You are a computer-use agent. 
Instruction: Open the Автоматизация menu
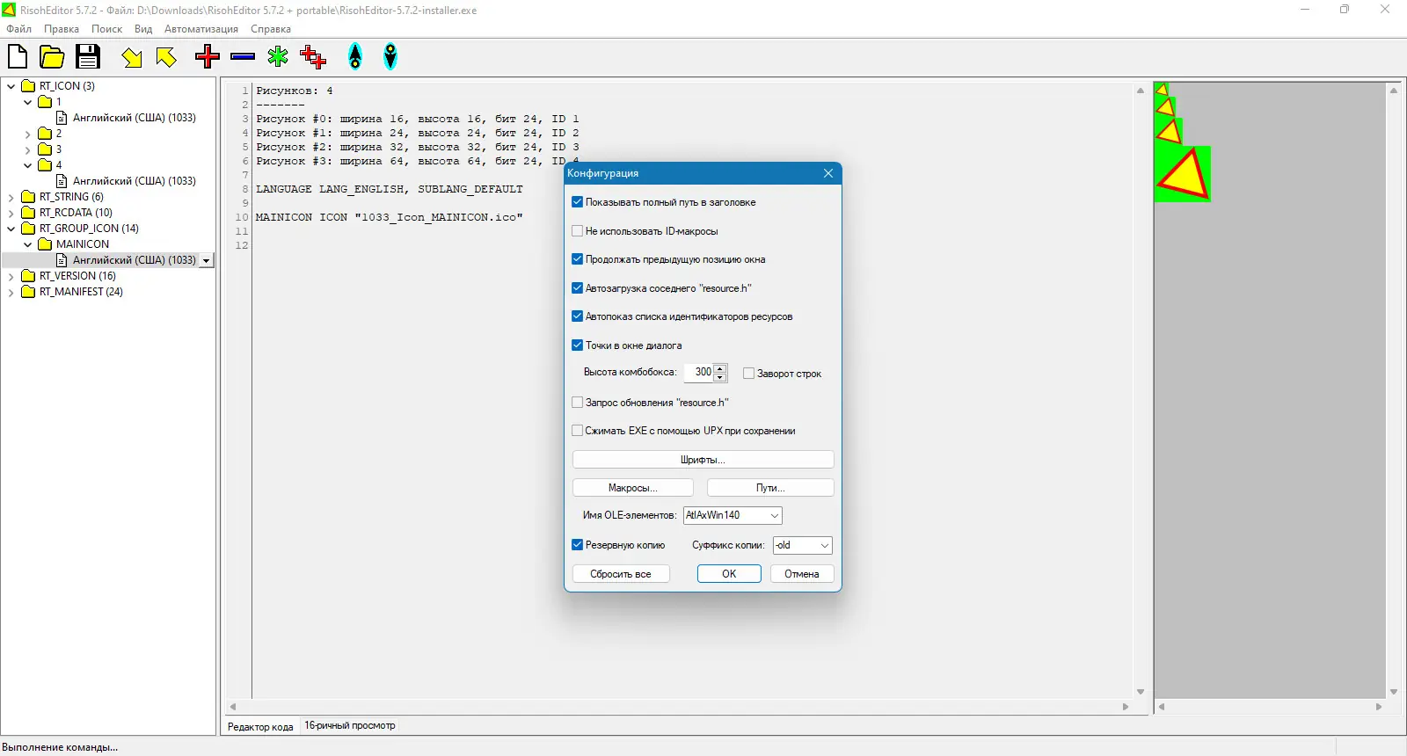tap(201, 29)
